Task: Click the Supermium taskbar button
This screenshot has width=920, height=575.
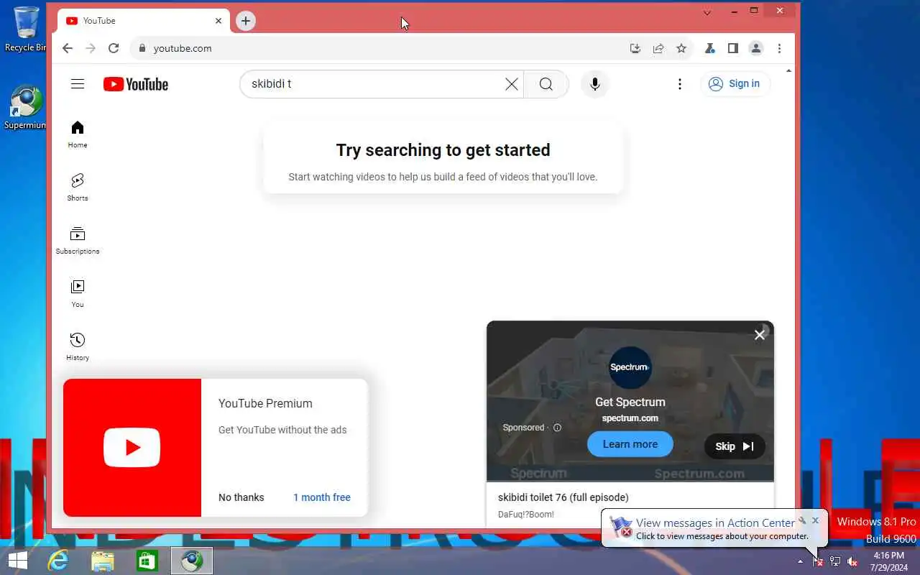Action: pos(192,561)
